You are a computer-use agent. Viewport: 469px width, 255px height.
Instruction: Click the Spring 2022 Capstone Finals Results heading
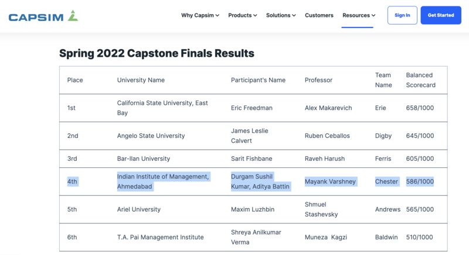(157, 53)
